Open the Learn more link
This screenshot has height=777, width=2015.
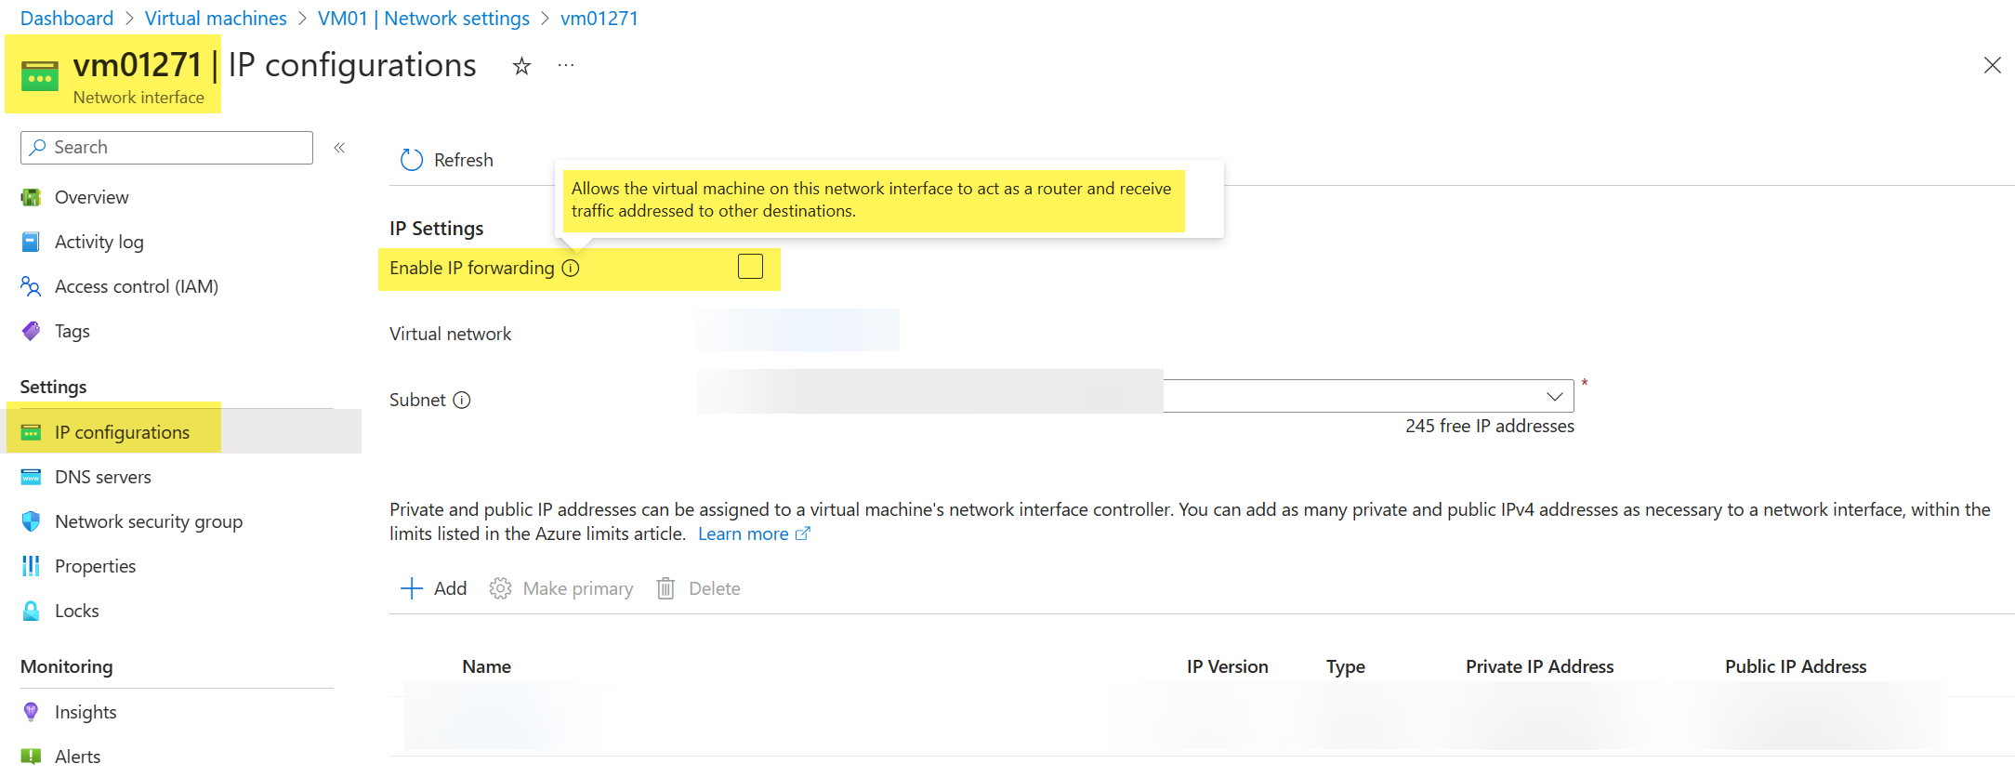click(x=744, y=533)
